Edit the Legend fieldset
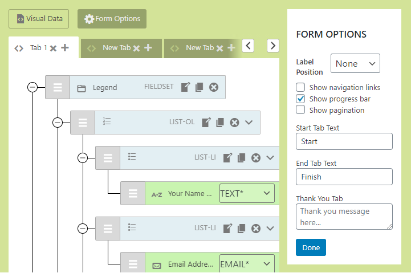The image size is (411, 273). pos(185,87)
